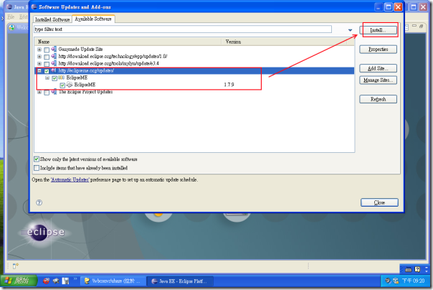The height and width of the screenshot is (290, 433).
Task: Open the red quick launch icon
Action: [x=46, y=281]
